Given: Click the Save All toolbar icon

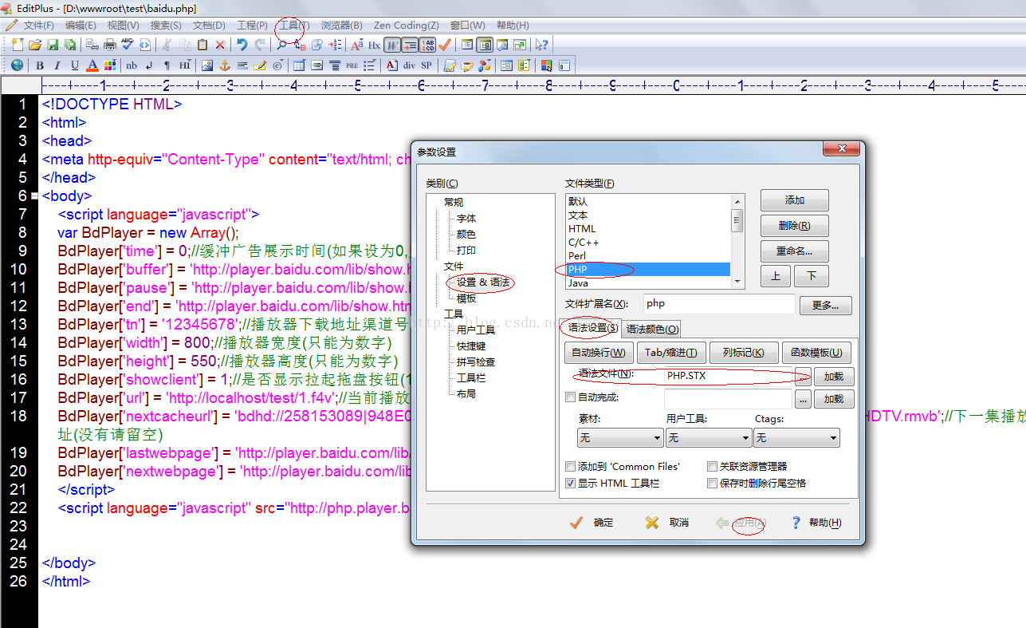Looking at the screenshot, I should [x=70, y=45].
